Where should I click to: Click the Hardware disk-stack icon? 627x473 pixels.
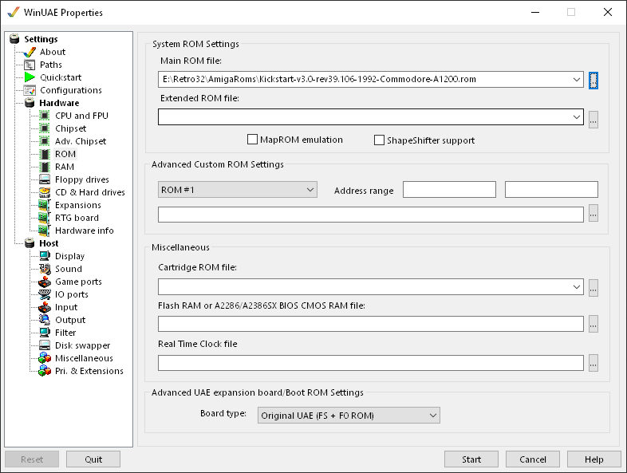(30, 103)
